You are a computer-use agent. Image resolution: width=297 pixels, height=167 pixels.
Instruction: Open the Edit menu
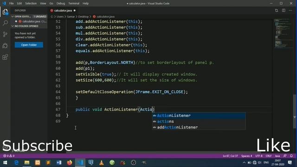(19, 3)
